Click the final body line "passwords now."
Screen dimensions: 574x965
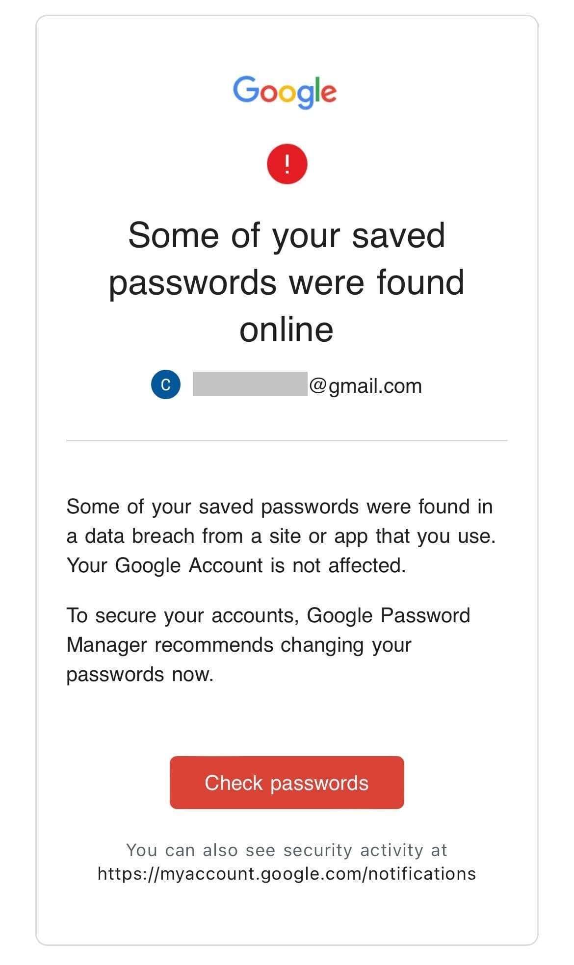click(x=140, y=674)
